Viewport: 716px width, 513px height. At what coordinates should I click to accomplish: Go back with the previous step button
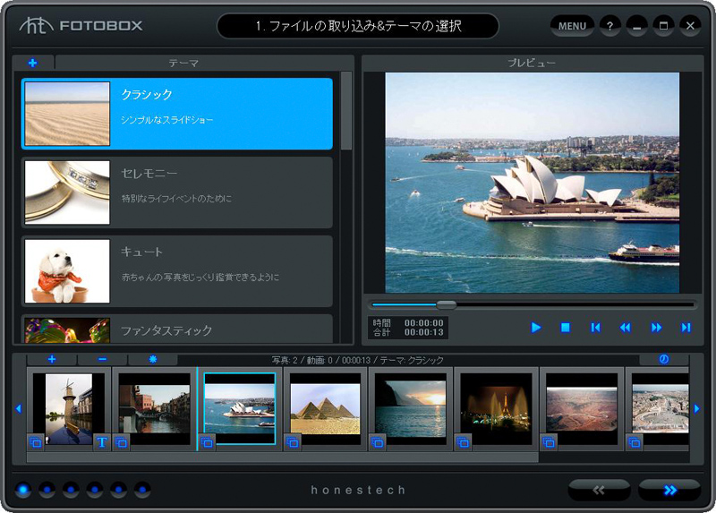(599, 490)
